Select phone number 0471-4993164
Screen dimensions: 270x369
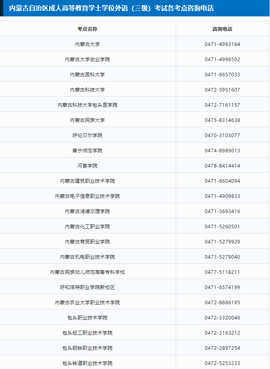click(x=222, y=44)
